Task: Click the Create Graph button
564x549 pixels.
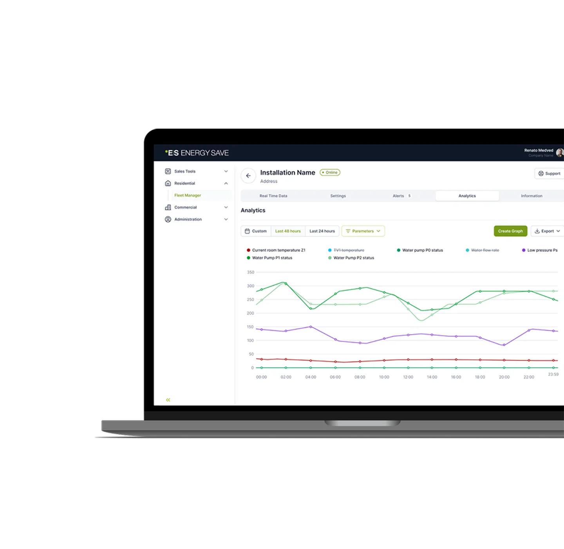Action: [510, 231]
